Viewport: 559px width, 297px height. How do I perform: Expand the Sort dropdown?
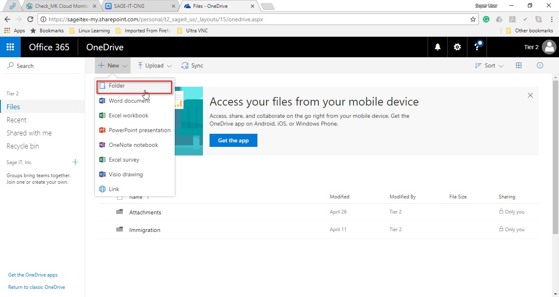point(489,65)
